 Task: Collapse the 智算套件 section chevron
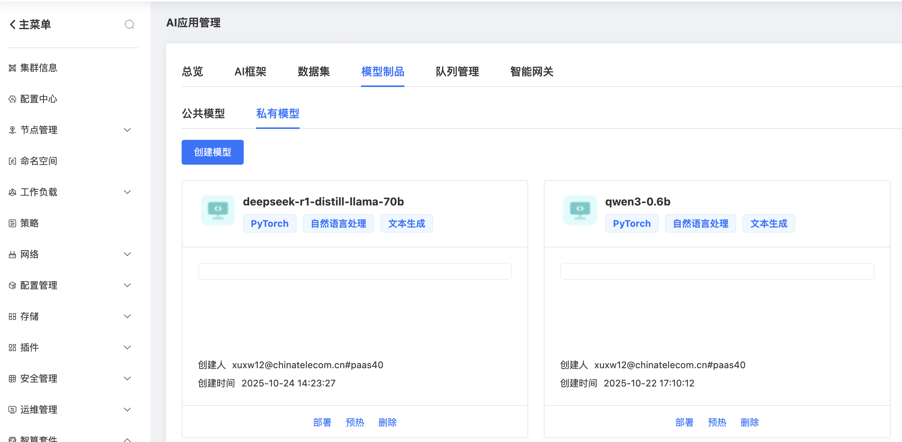[127, 439]
